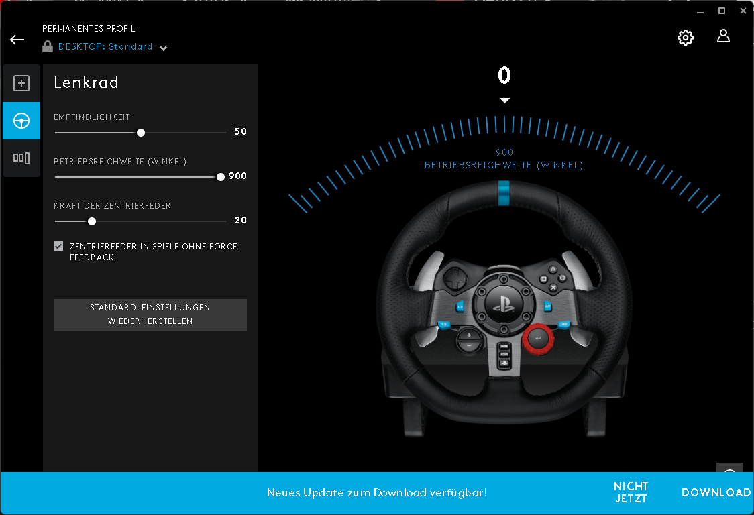
Task: Select the assignments plus icon in the sidebar
Action: pyautogui.click(x=21, y=83)
